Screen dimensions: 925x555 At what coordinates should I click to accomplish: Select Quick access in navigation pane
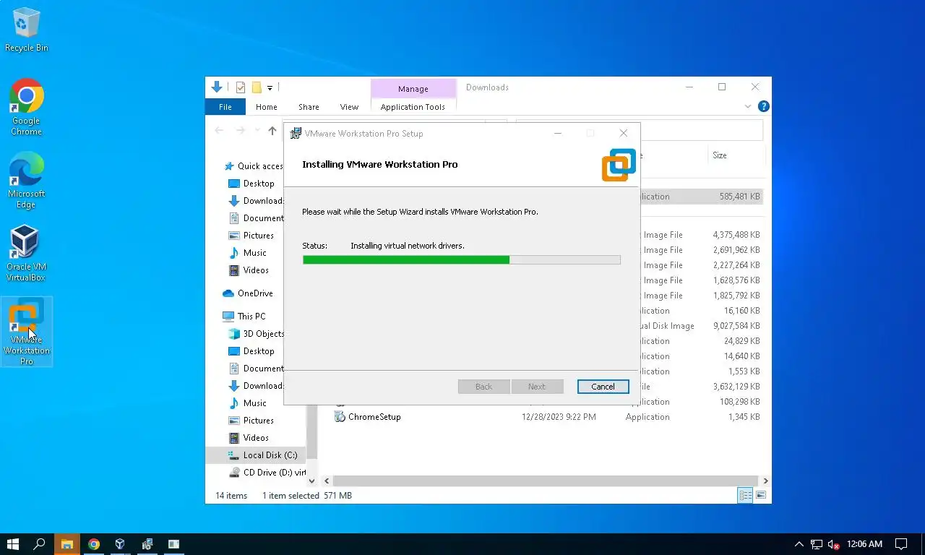(x=254, y=166)
